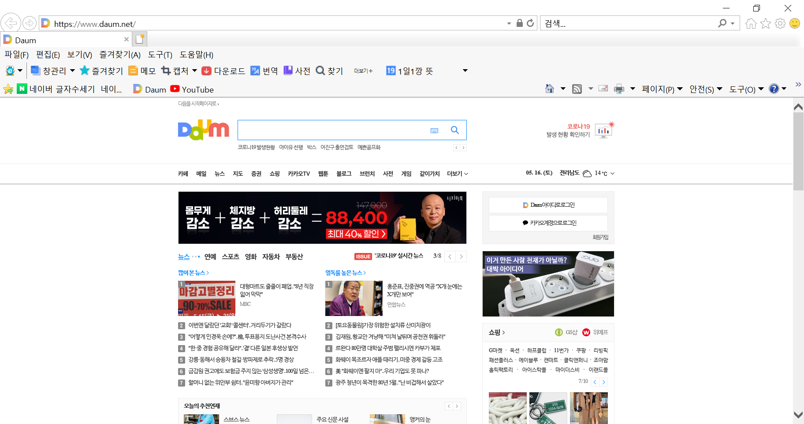Screen dimensions: 804x424
Task: Expand the weather region dropdown chevron
Action: click(x=612, y=173)
